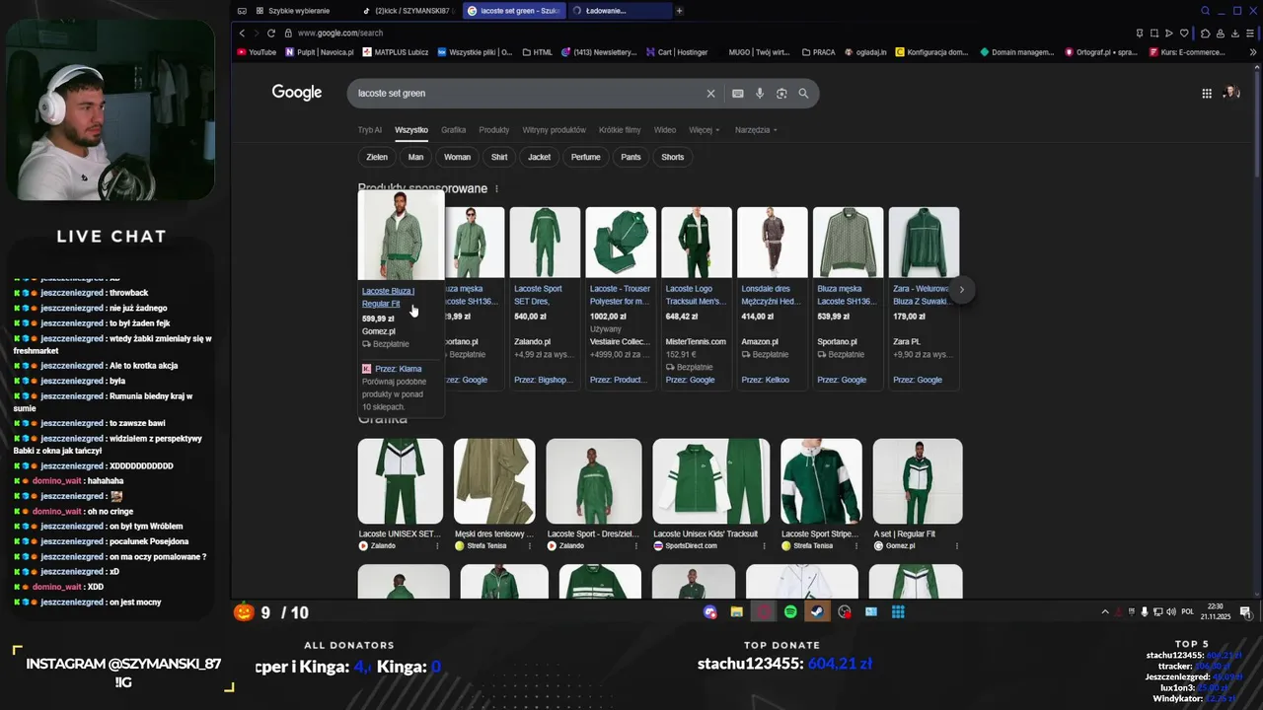
Task: Apply the Shorts filter chip
Action: [672, 157]
